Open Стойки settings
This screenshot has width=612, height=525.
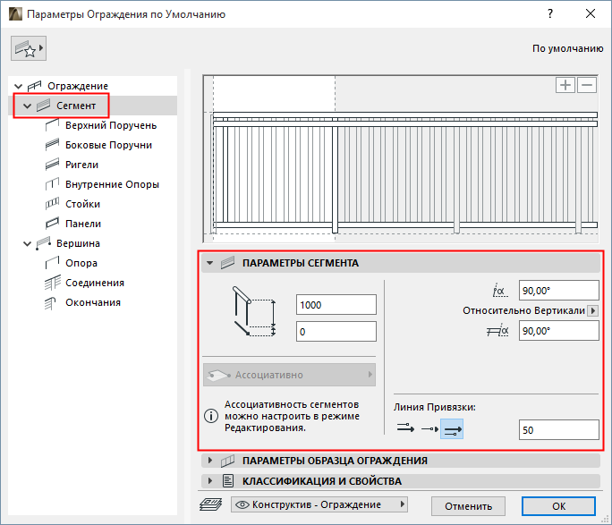point(82,204)
